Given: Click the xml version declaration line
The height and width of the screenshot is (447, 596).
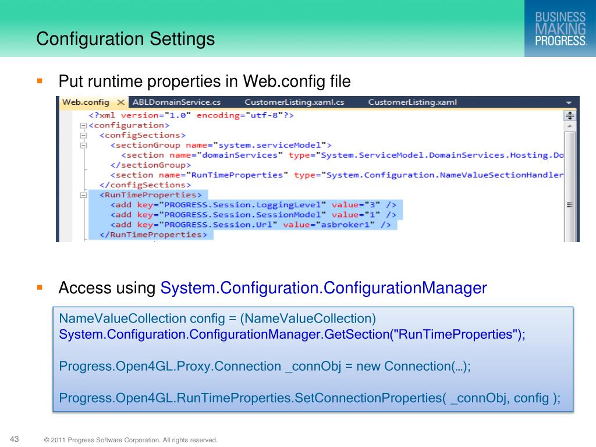Looking at the screenshot, I should [x=191, y=115].
